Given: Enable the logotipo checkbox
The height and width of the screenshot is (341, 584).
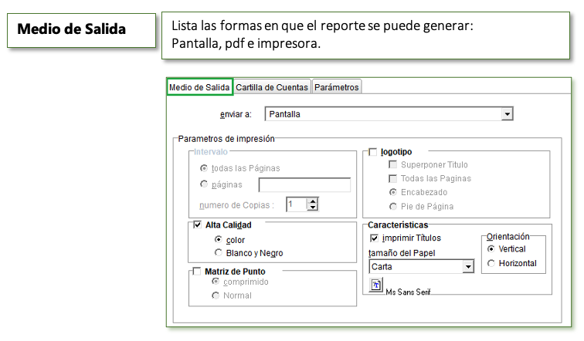Looking at the screenshot, I should (x=373, y=152).
